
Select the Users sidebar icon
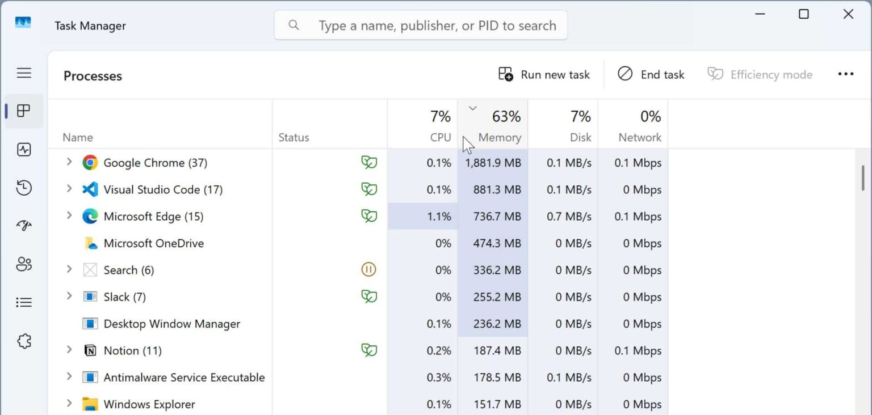[x=23, y=264]
